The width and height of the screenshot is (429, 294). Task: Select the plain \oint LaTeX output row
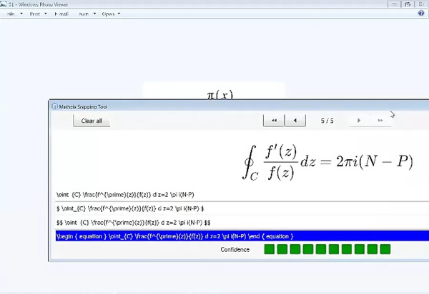click(242, 195)
